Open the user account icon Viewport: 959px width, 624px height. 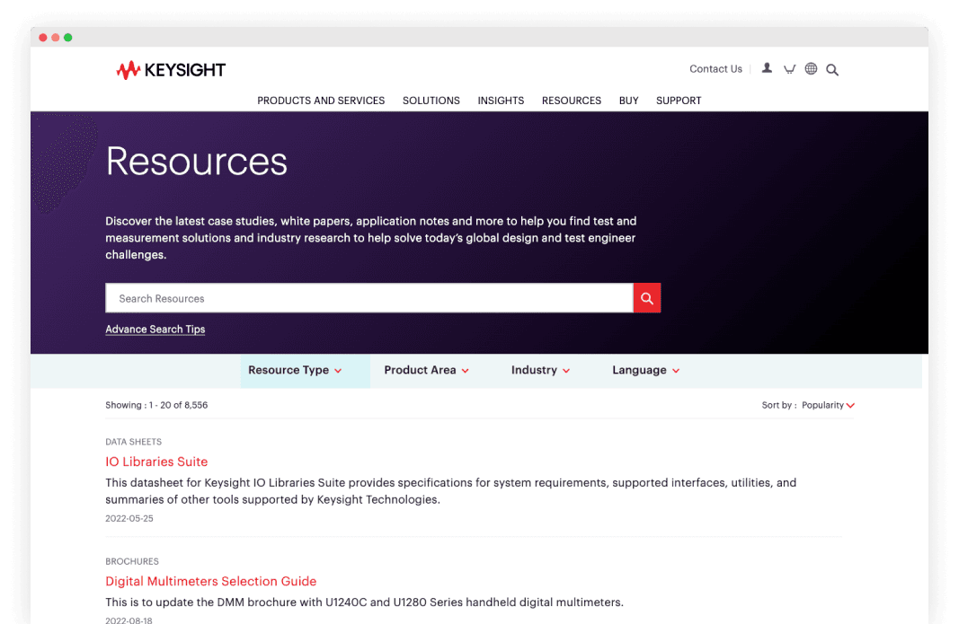(x=767, y=68)
